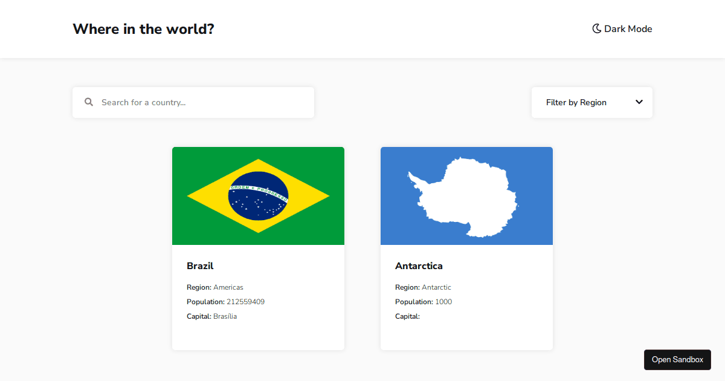Click the Antarctica flag image
This screenshot has height=381, width=725.
[466, 195]
